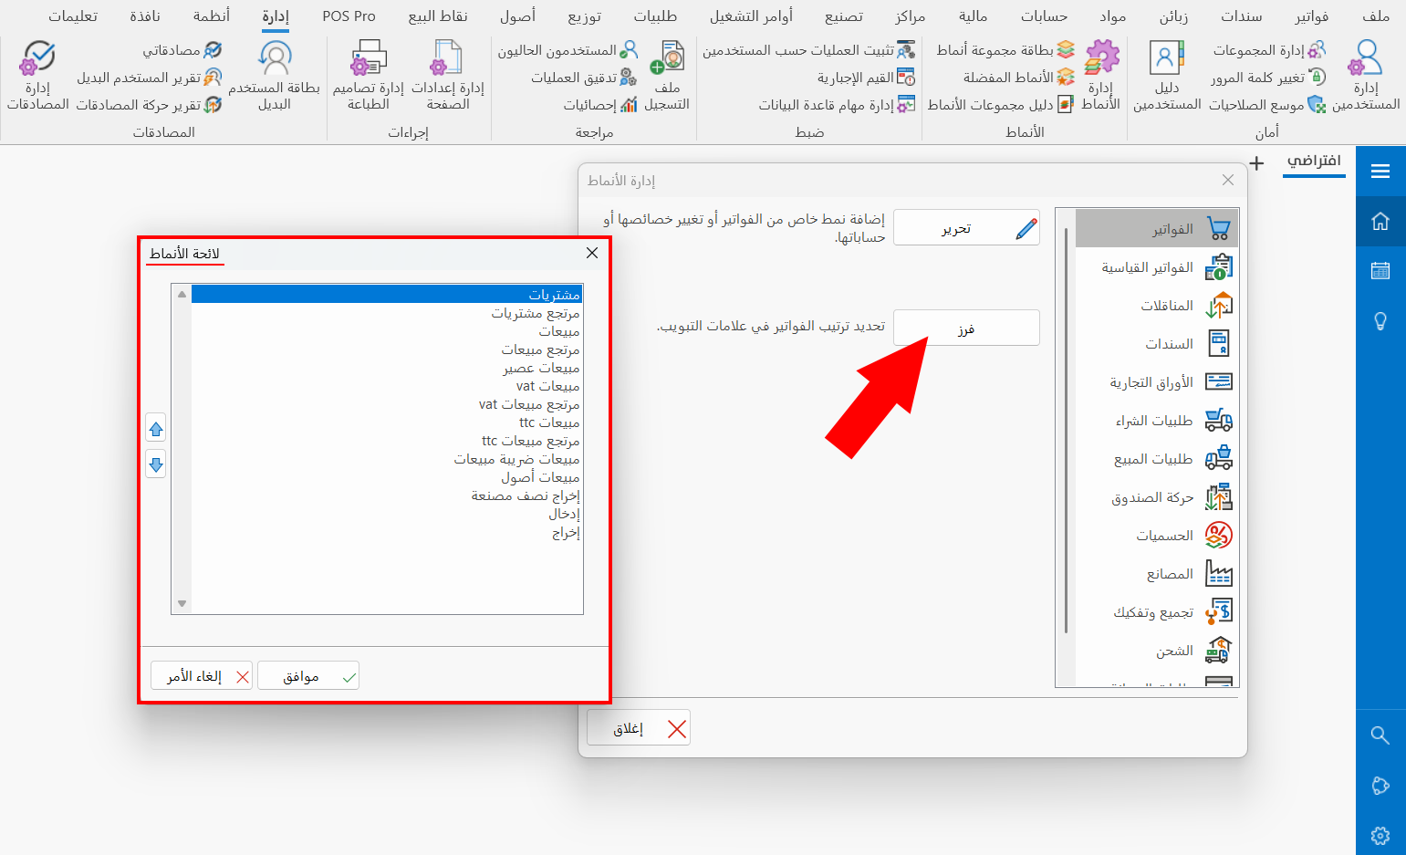Open القيم الإجبارية ribbon item
Screen dimensions: 1406x855
866,78
